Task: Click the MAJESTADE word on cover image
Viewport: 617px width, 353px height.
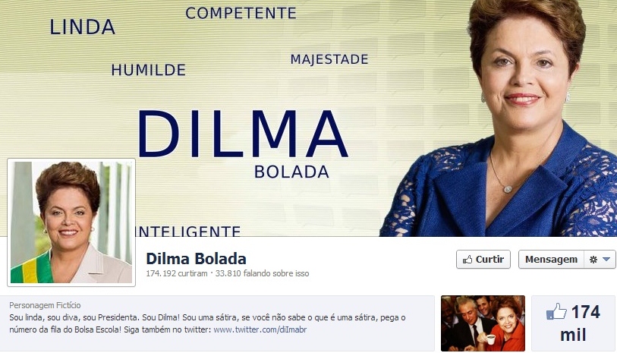Action: (x=329, y=59)
